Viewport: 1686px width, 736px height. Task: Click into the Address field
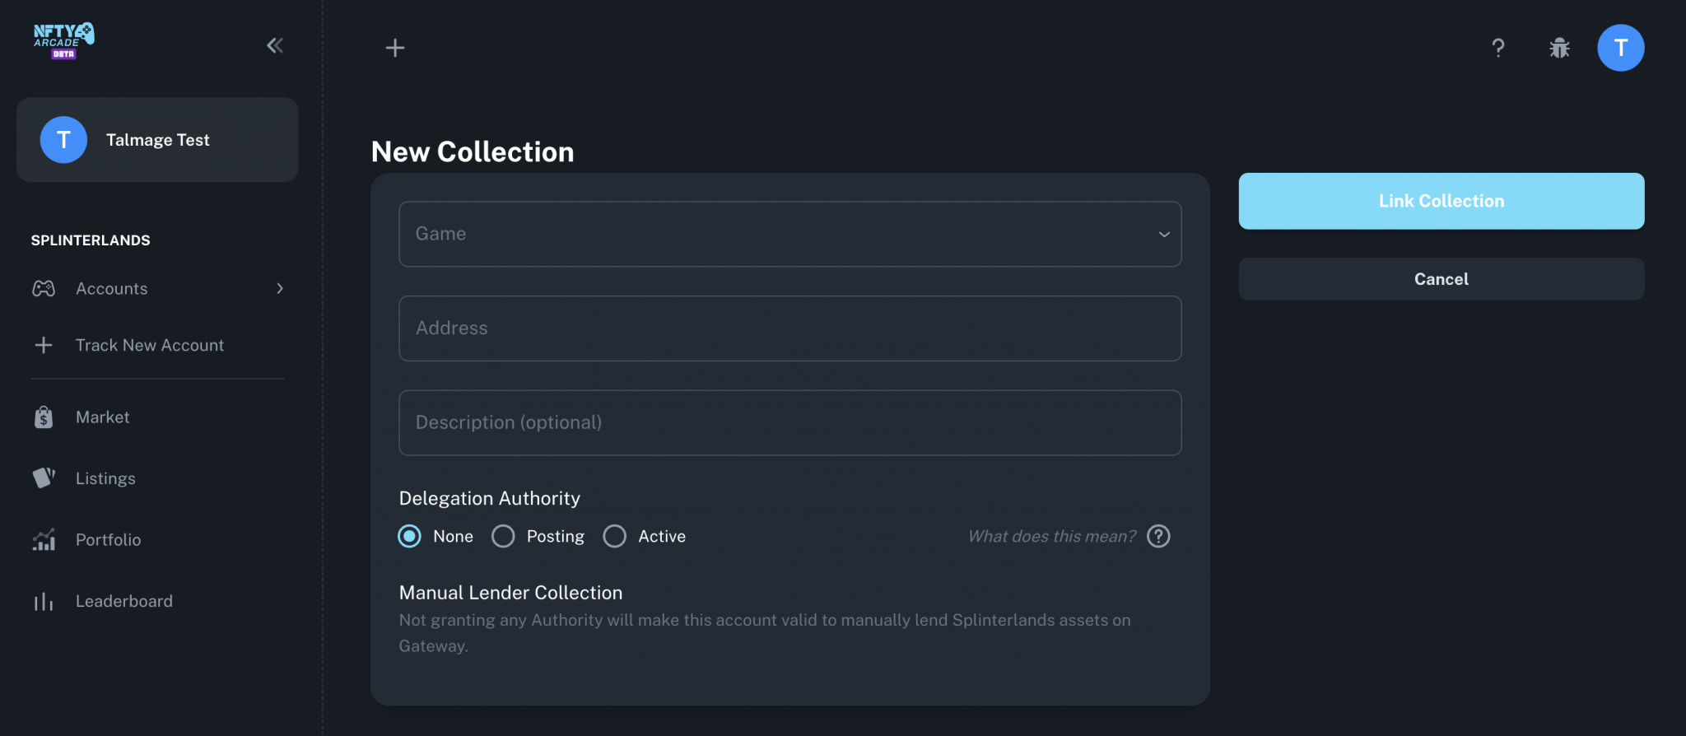[x=789, y=328]
